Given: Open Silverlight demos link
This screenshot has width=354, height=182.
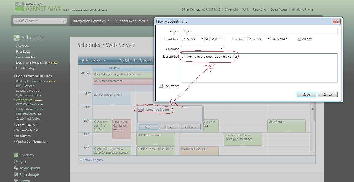Looking at the screenshot, I should coord(231,9).
